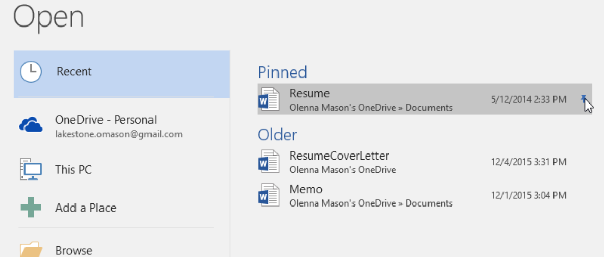This screenshot has height=257, width=604.
Task: Open the Memo file name
Action: [x=306, y=189]
